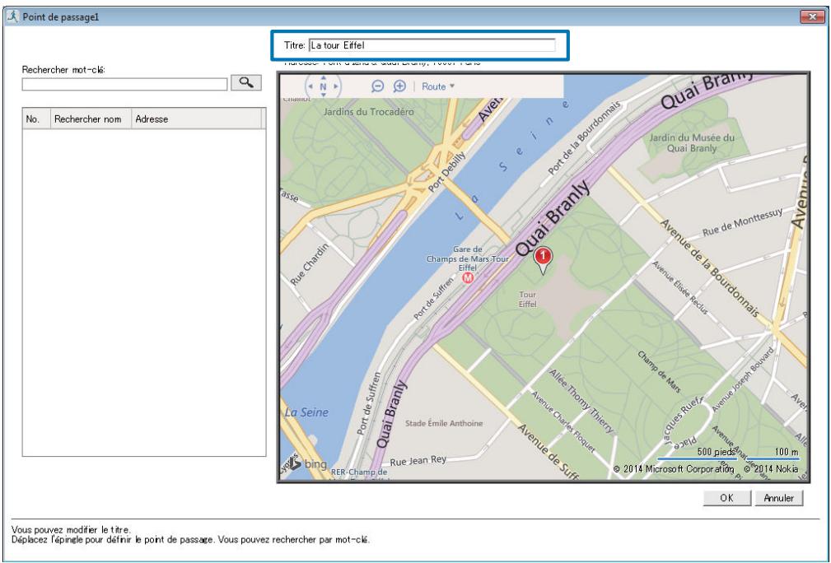Select the red pin numbered 1
Image resolution: width=831 pixels, height=563 pixels.
[x=543, y=261]
